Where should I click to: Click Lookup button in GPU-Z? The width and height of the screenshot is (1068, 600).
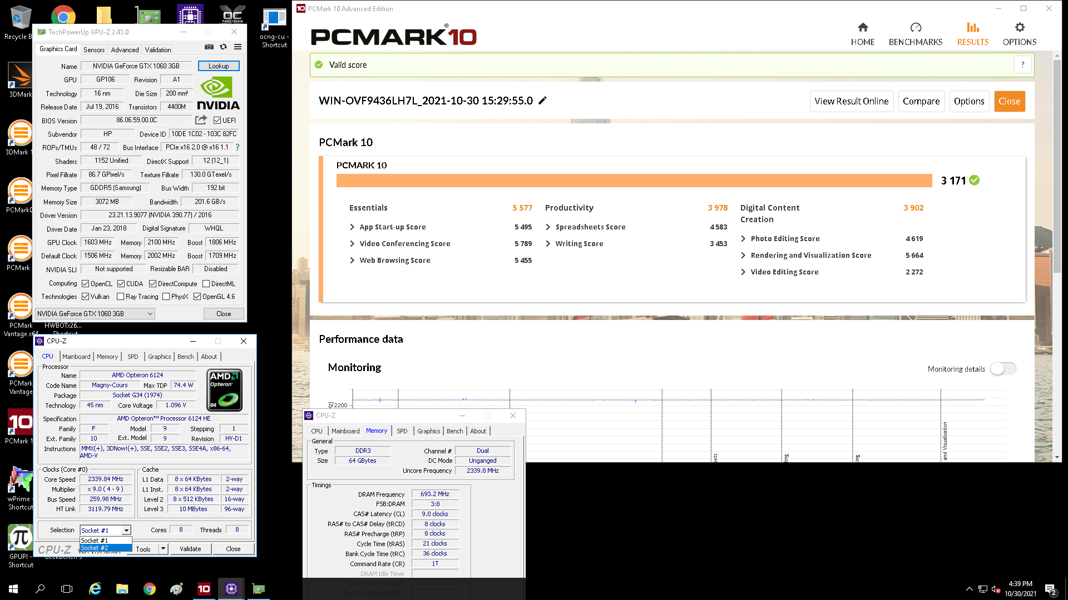pos(219,66)
